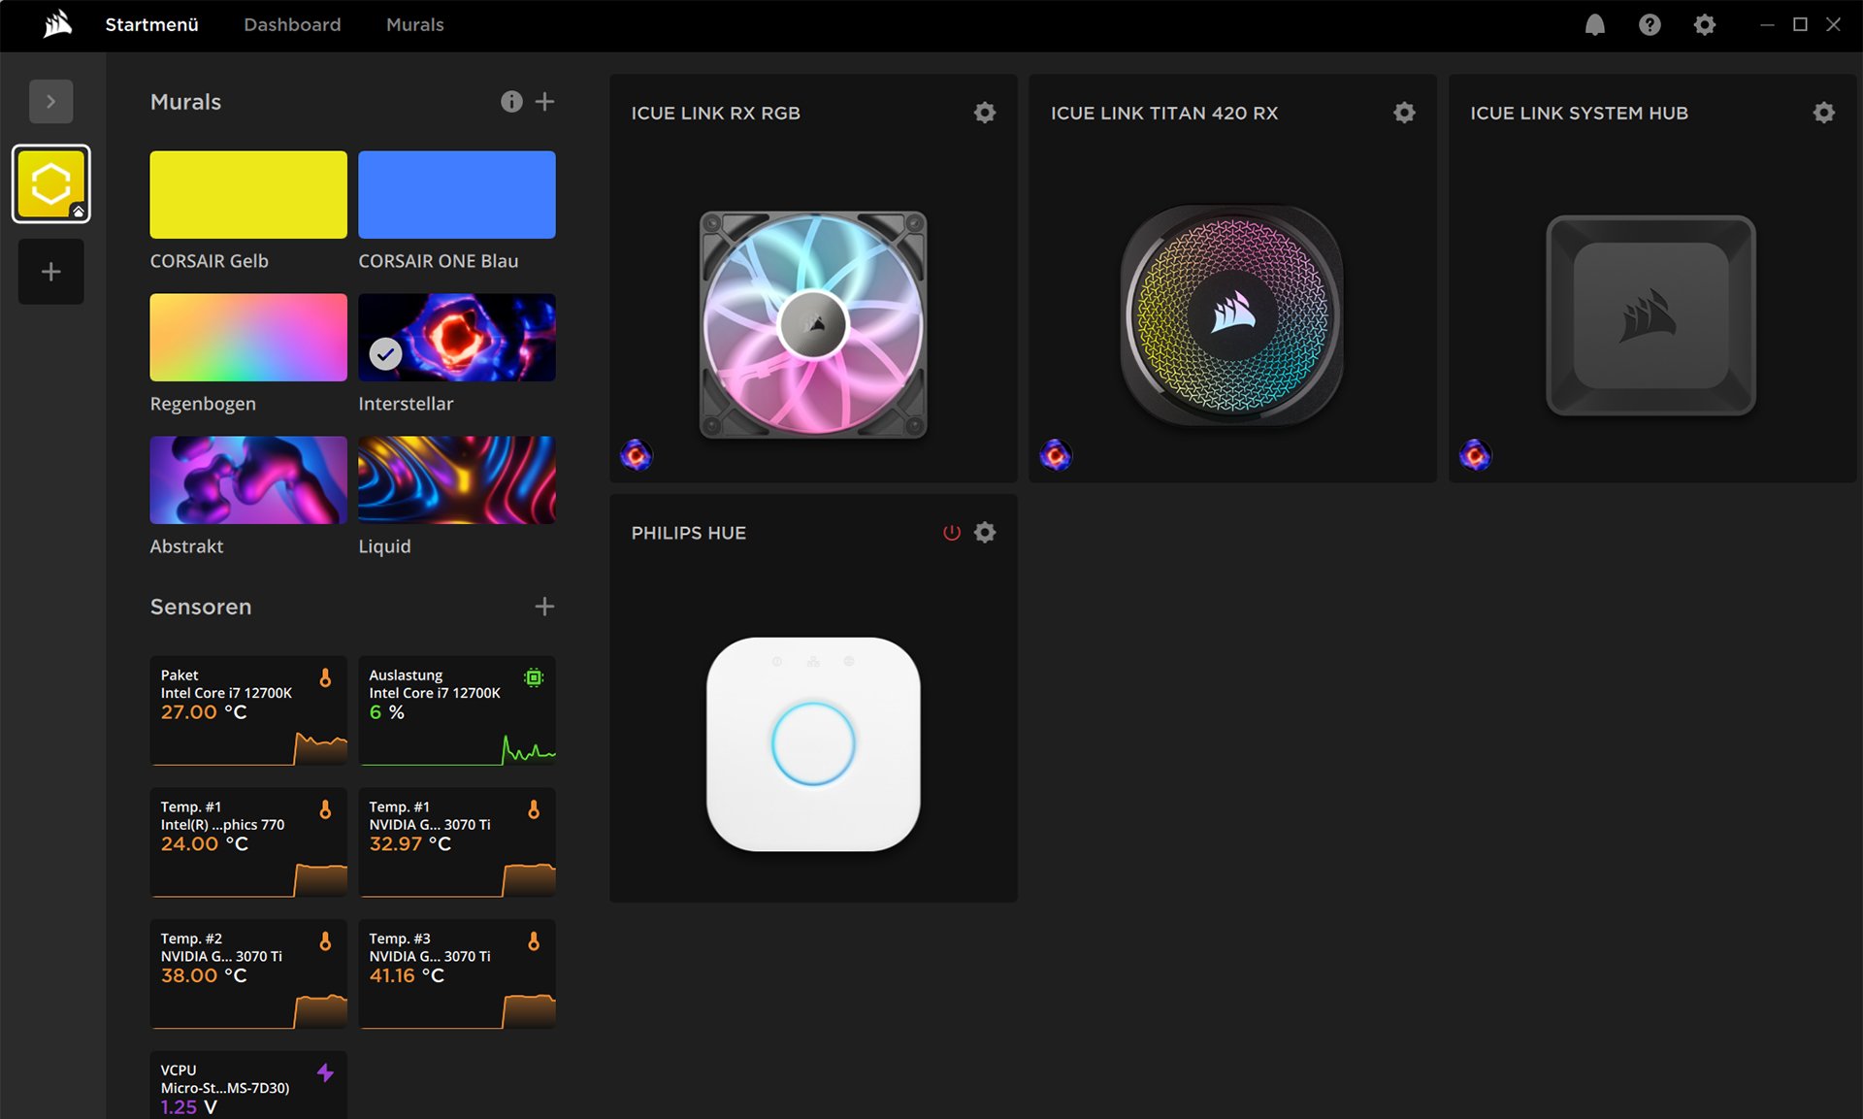
Task: Select the checked Interstellar mural
Action: (x=456, y=338)
